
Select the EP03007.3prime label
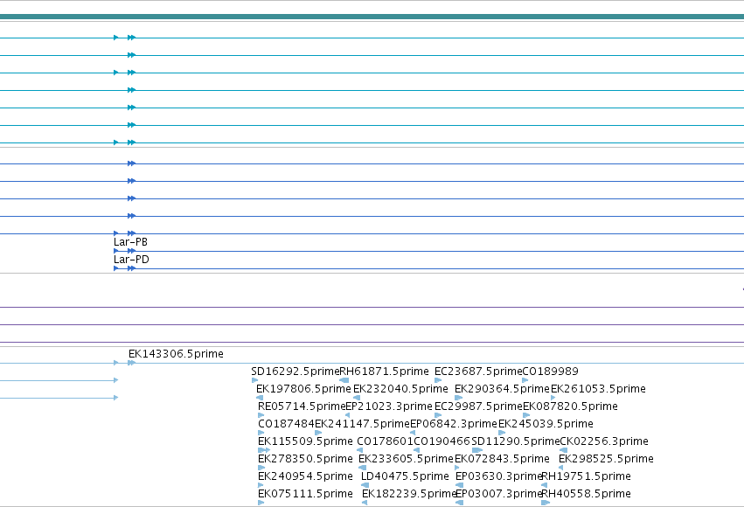(x=498, y=494)
